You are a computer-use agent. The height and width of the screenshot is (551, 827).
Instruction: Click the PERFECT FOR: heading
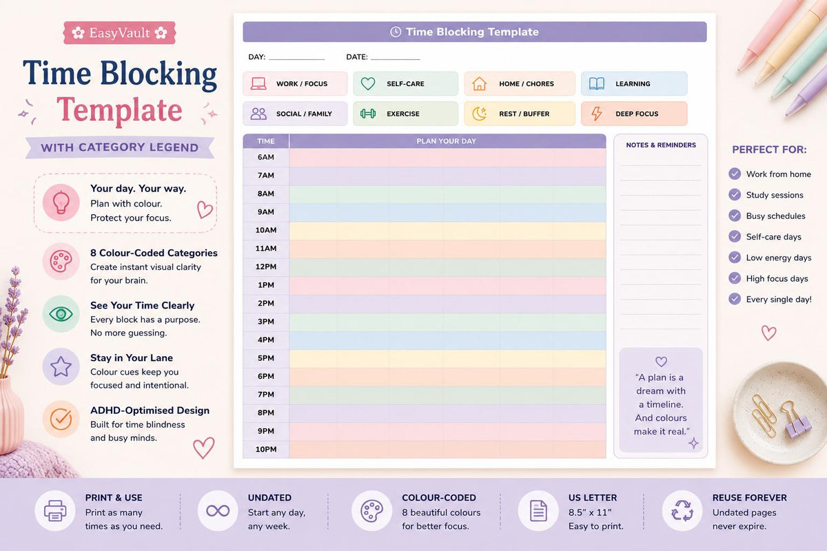point(769,149)
